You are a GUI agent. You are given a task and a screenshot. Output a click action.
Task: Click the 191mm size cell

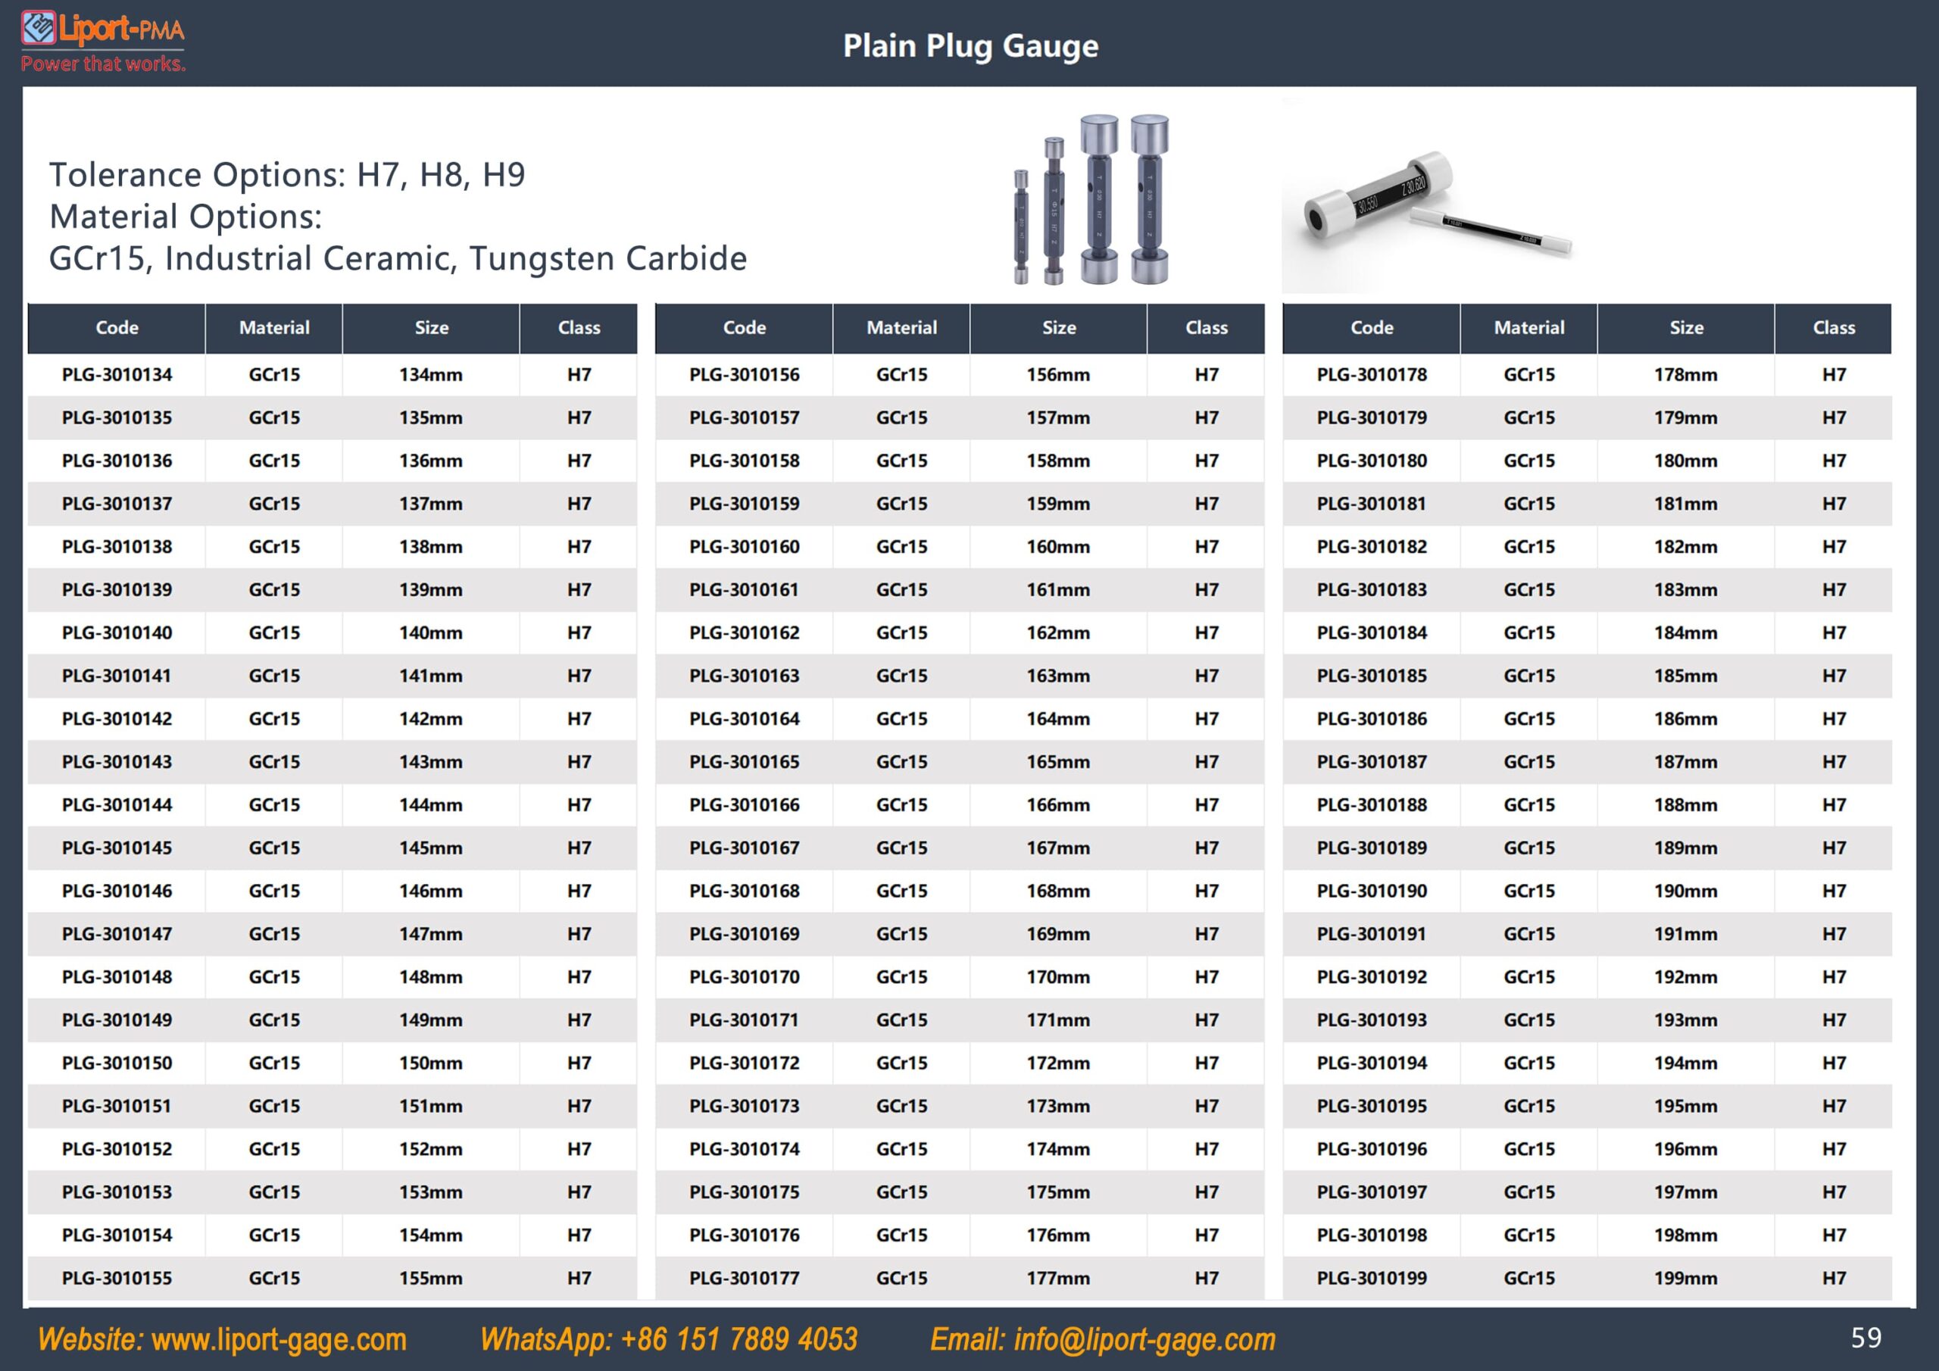1686,934
